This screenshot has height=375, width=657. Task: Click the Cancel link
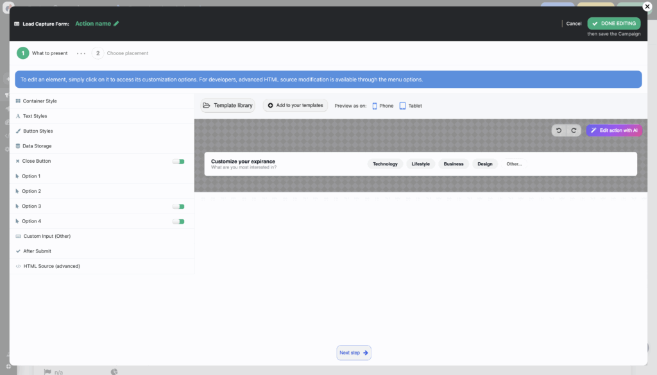[574, 24]
